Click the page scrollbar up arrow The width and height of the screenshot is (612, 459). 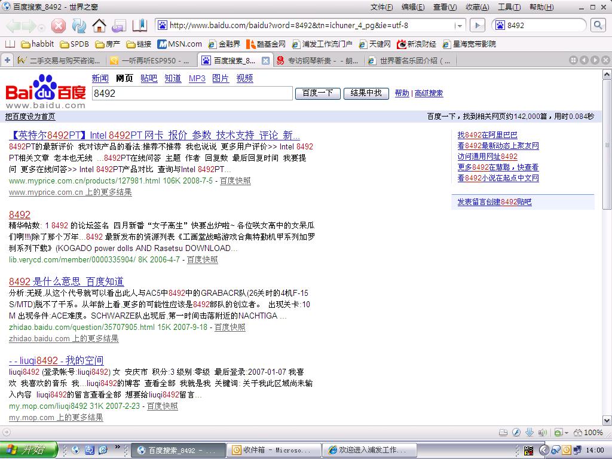607,74
